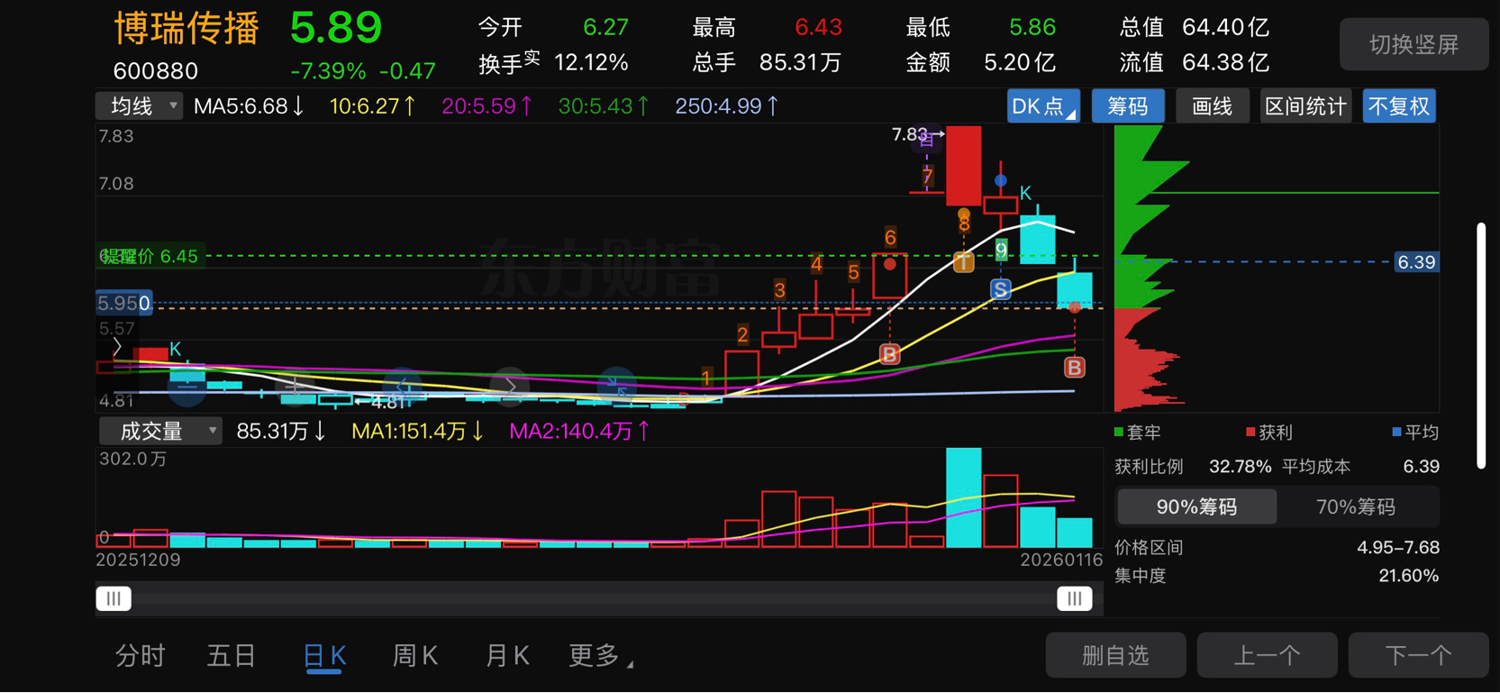Click the 价格区间 4.95–7.68 value
This screenshot has width=1500, height=693.
pyautogui.click(x=1398, y=547)
